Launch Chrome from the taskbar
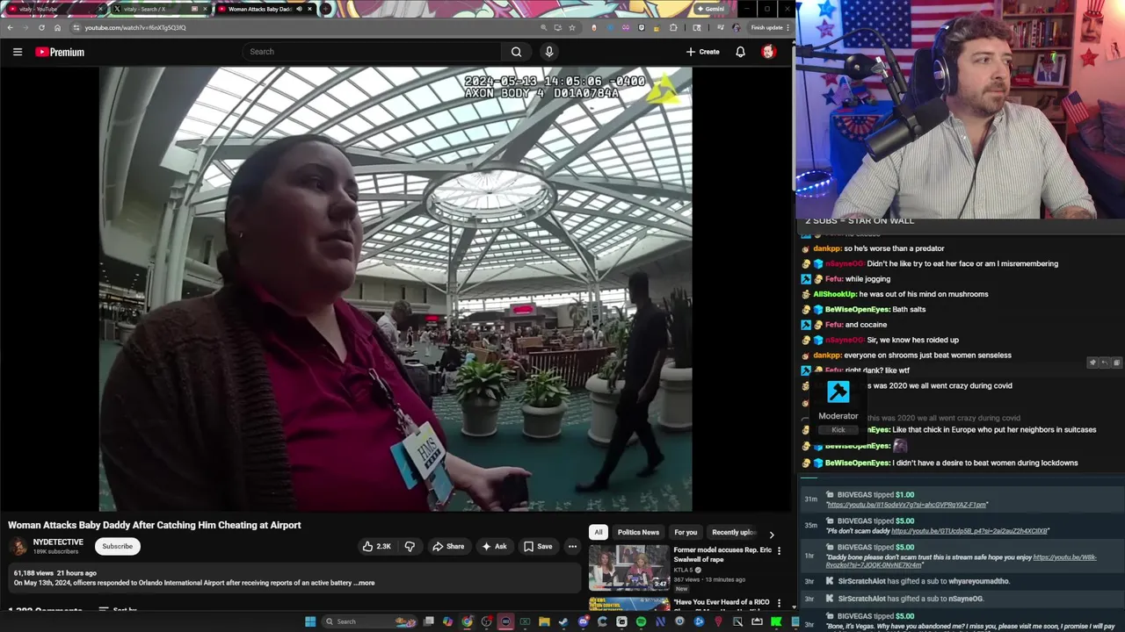Image resolution: width=1125 pixels, height=632 pixels. click(467, 621)
